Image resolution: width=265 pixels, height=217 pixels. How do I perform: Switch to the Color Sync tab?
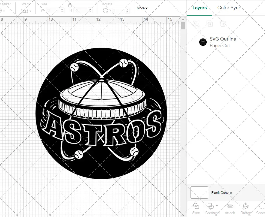click(x=229, y=8)
